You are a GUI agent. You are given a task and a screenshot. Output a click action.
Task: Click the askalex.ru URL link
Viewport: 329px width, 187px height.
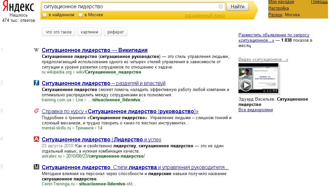(x=52, y=156)
